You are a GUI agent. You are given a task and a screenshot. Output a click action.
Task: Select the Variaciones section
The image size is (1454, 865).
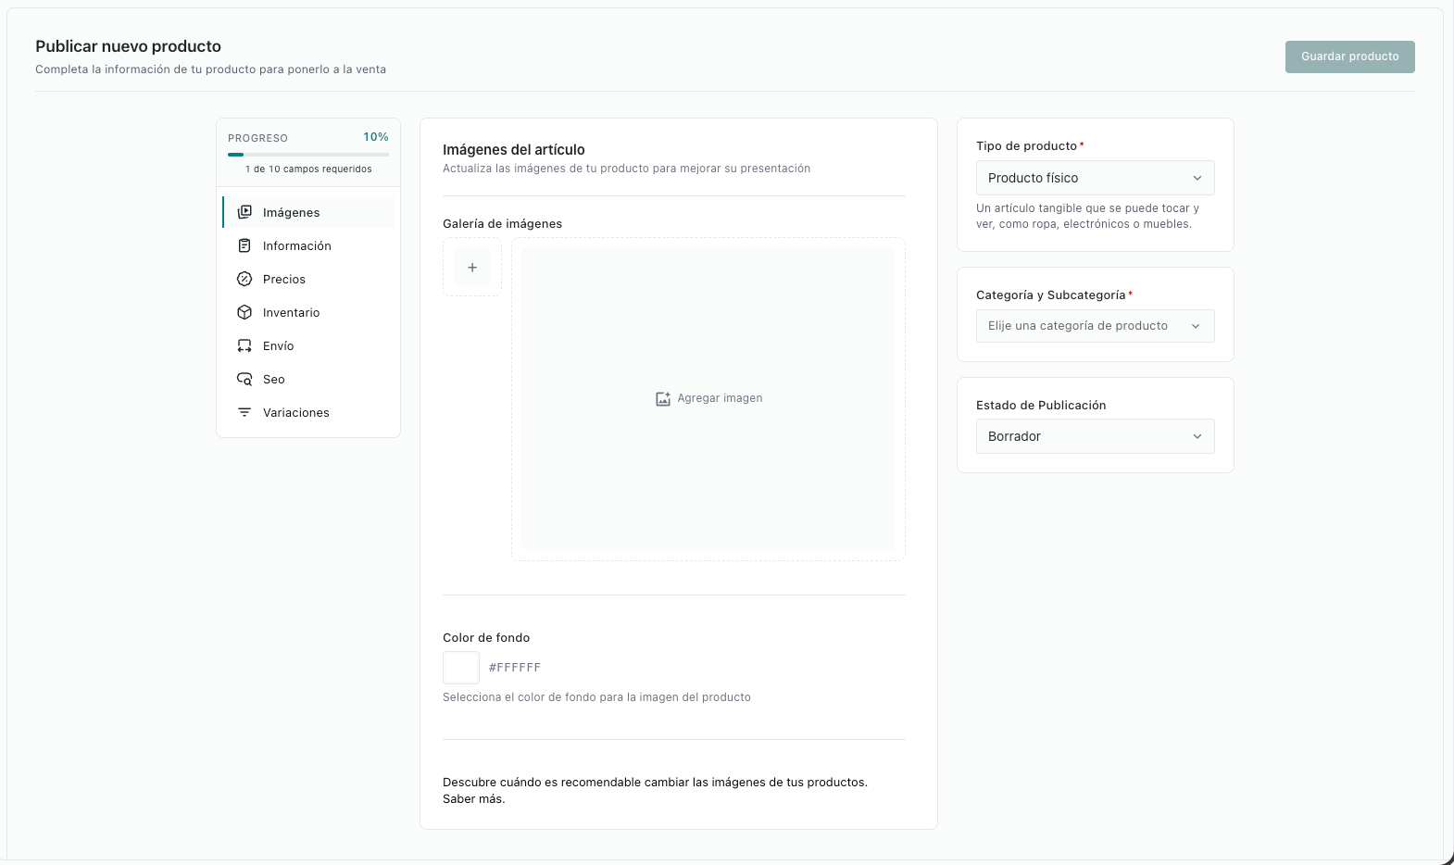308,412
